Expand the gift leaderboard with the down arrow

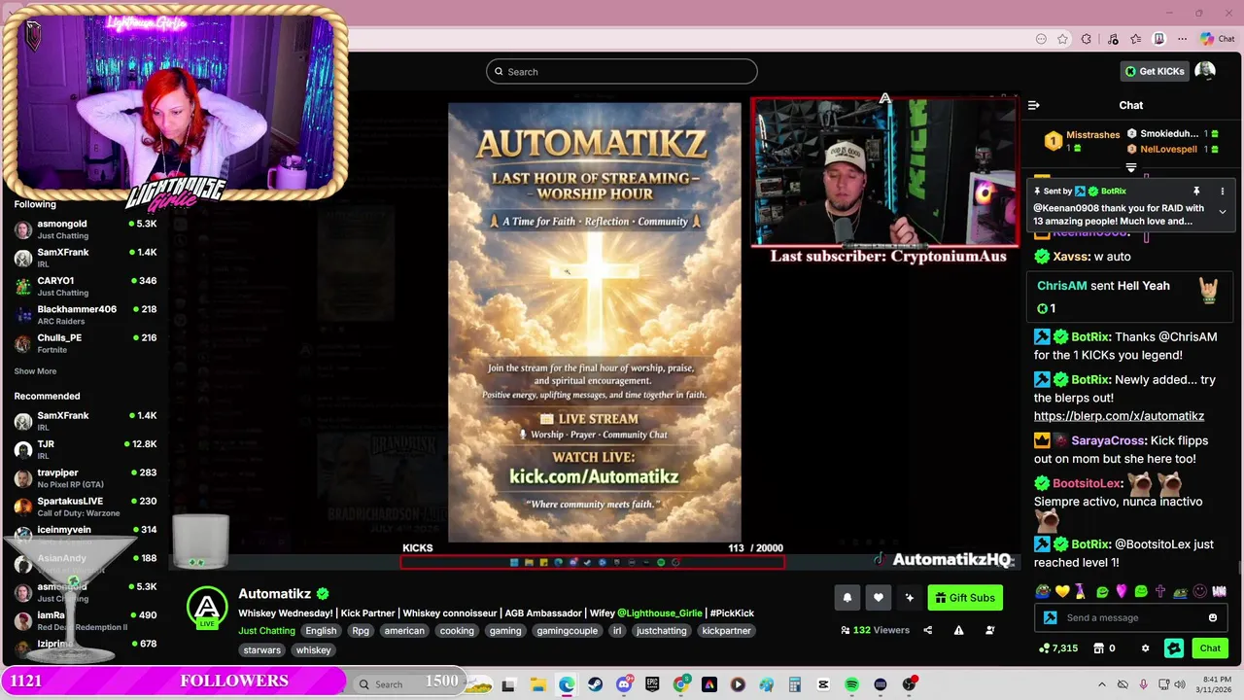click(x=1130, y=168)
